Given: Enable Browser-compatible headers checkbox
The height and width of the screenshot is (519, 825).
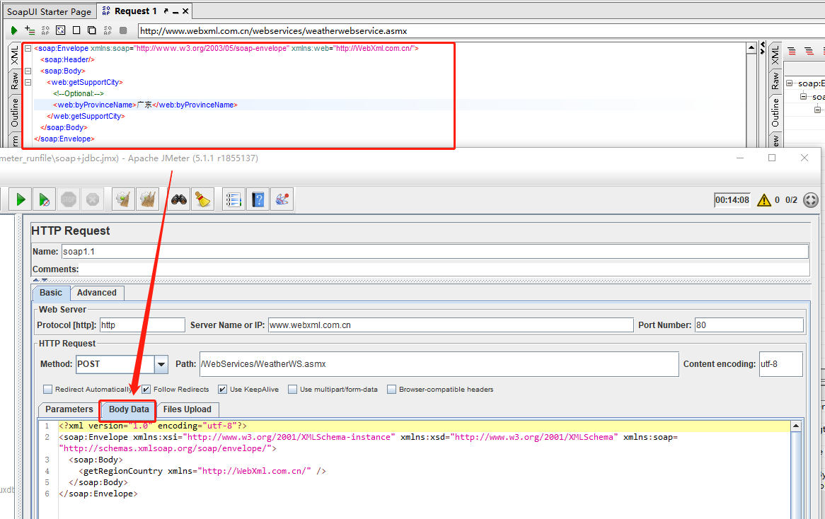Looking at the screenshot, I should click(x=391, y=389).
